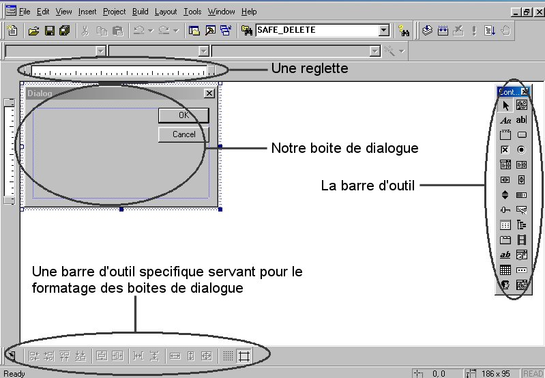This screenshot has height=378, width=545.
Task: Open the Edit menu
Action: [x=43, y=12]
